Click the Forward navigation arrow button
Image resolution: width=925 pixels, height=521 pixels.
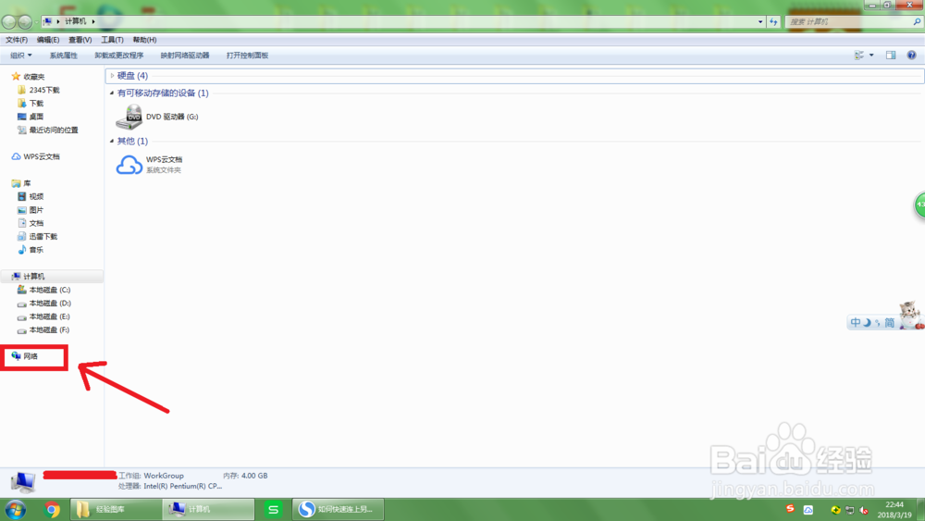click(25, 22)
